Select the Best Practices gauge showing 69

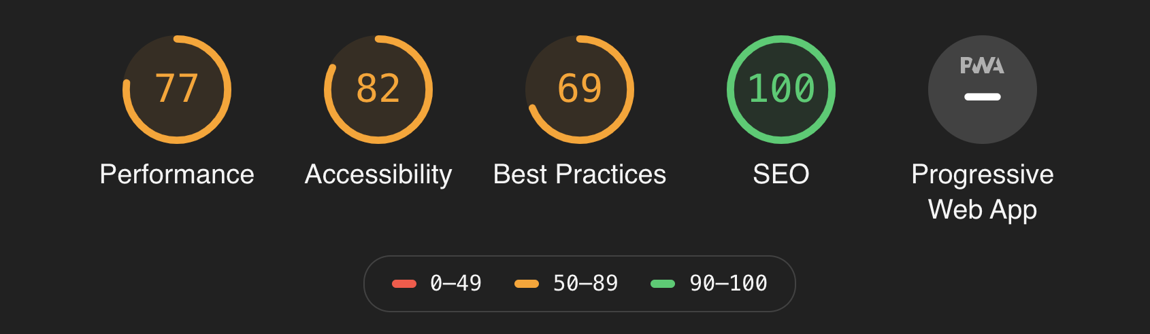pos(580,89)
